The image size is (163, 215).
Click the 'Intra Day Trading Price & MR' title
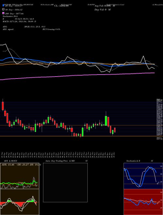(x=60, y=161)
